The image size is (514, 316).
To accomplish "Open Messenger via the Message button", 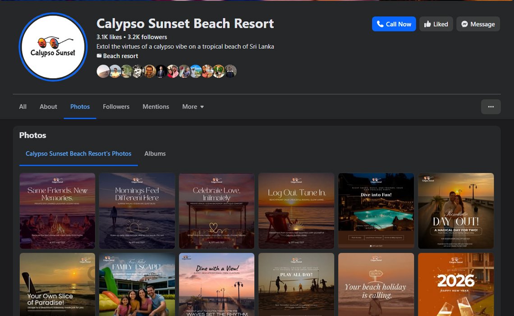I will (478, 24).
